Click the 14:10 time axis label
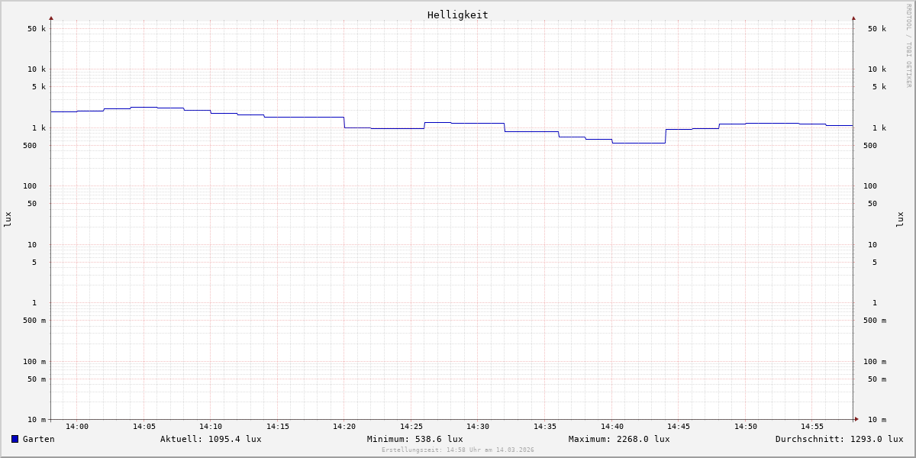The width and height of the screenshot is (916, 458). (211, 427)
